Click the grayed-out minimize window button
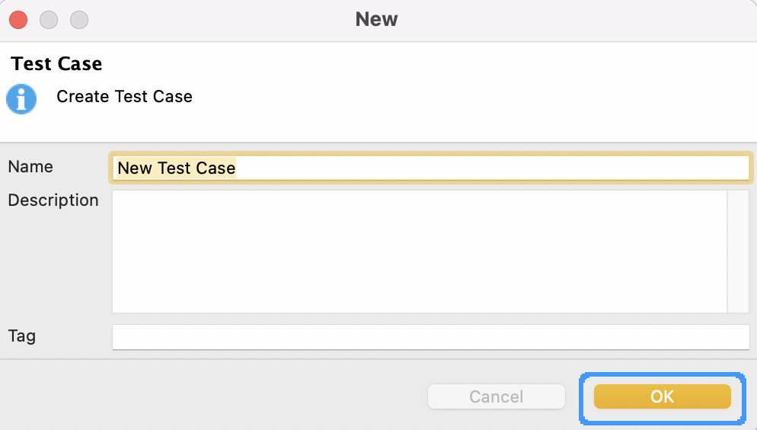 click(49, 20)
